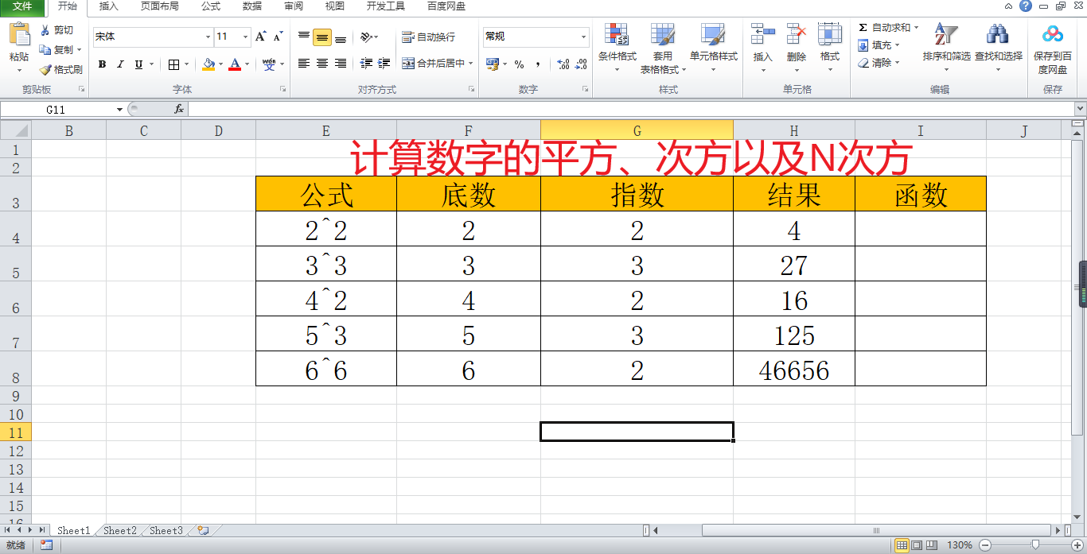The width and height of the screenshot is (1087, 554).
Task: Click the 删除 delete cells icon
Action: point(797,34)
